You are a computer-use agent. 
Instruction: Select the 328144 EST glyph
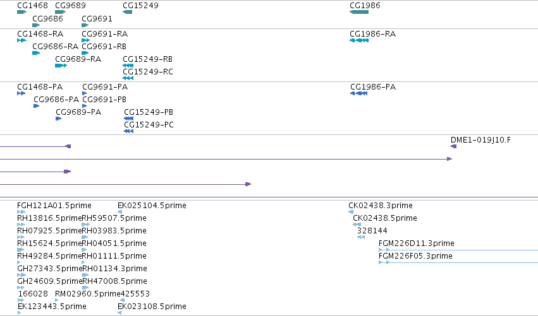pyautogui.click(x=361, y=237)
